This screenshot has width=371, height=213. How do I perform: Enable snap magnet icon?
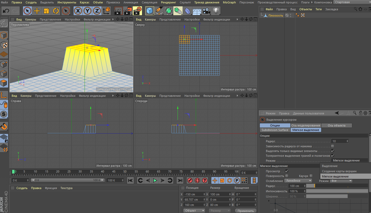(x=4, y=126)
